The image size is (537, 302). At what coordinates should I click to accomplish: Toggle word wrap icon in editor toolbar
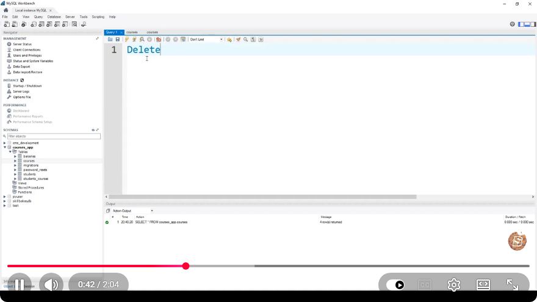(261, 40)
